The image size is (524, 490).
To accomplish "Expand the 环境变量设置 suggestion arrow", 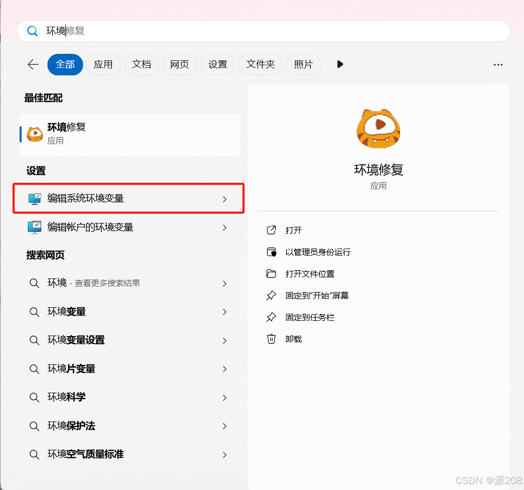I will (224, 340).
